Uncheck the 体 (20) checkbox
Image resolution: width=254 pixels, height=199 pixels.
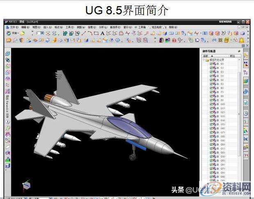tap(211, 144)
